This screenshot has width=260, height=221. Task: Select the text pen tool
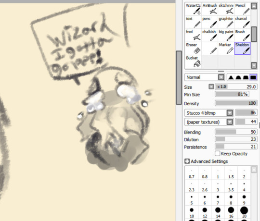tap(193, 22)
